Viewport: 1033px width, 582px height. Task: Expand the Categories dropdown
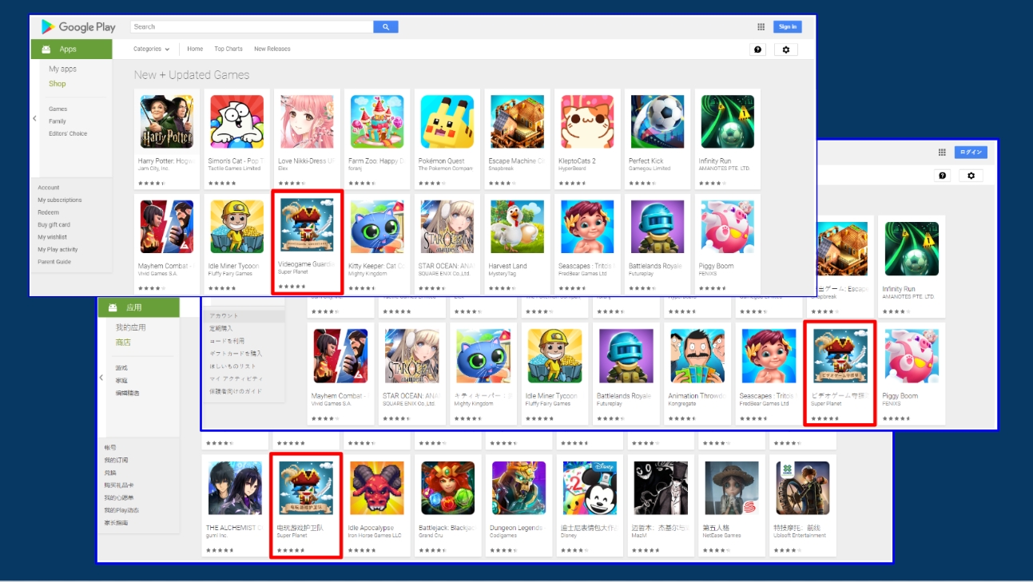152,49
